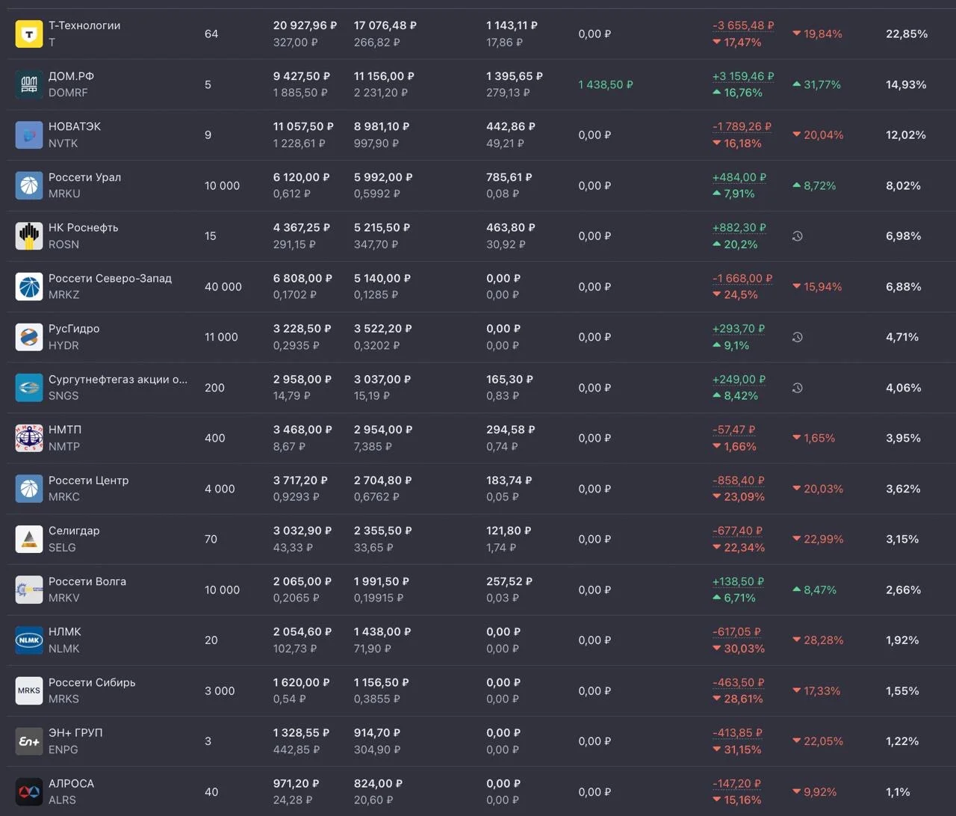This screenshot has height=816, width=956.
Task: Select the НЛМК stock name
Action: 65,631
